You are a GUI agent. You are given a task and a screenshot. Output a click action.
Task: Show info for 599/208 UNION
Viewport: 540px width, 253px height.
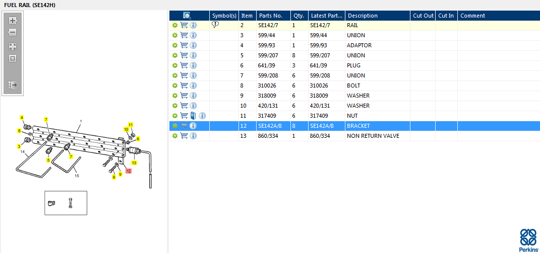[x=193, y=75]
